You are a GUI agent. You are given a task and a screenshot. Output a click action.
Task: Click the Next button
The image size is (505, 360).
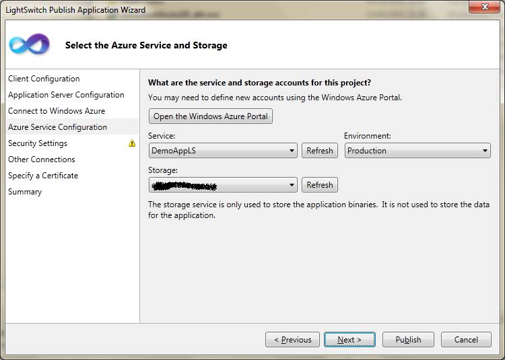pyautogui.click(x=349, y=340)
